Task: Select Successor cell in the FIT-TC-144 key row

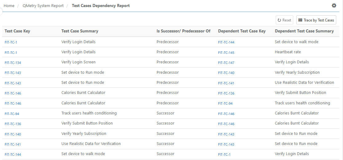Action: click(x=166, y=154)
